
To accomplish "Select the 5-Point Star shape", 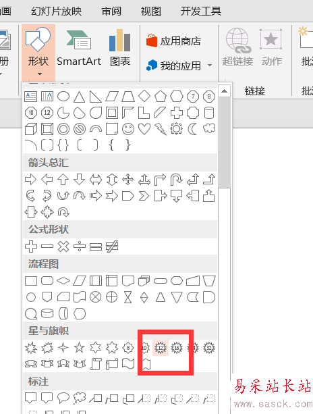I will [x=80, y=347].
